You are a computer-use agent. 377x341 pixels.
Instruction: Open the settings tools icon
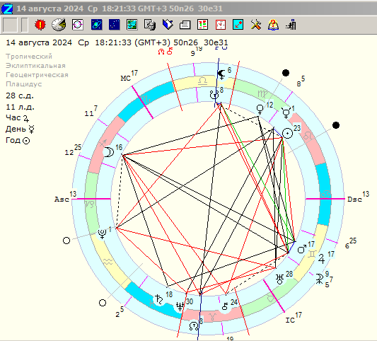pyautogui.click(x=256, y=25)
